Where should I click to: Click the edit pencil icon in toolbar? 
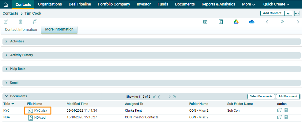pyautogui.click(x=6, y=22)
